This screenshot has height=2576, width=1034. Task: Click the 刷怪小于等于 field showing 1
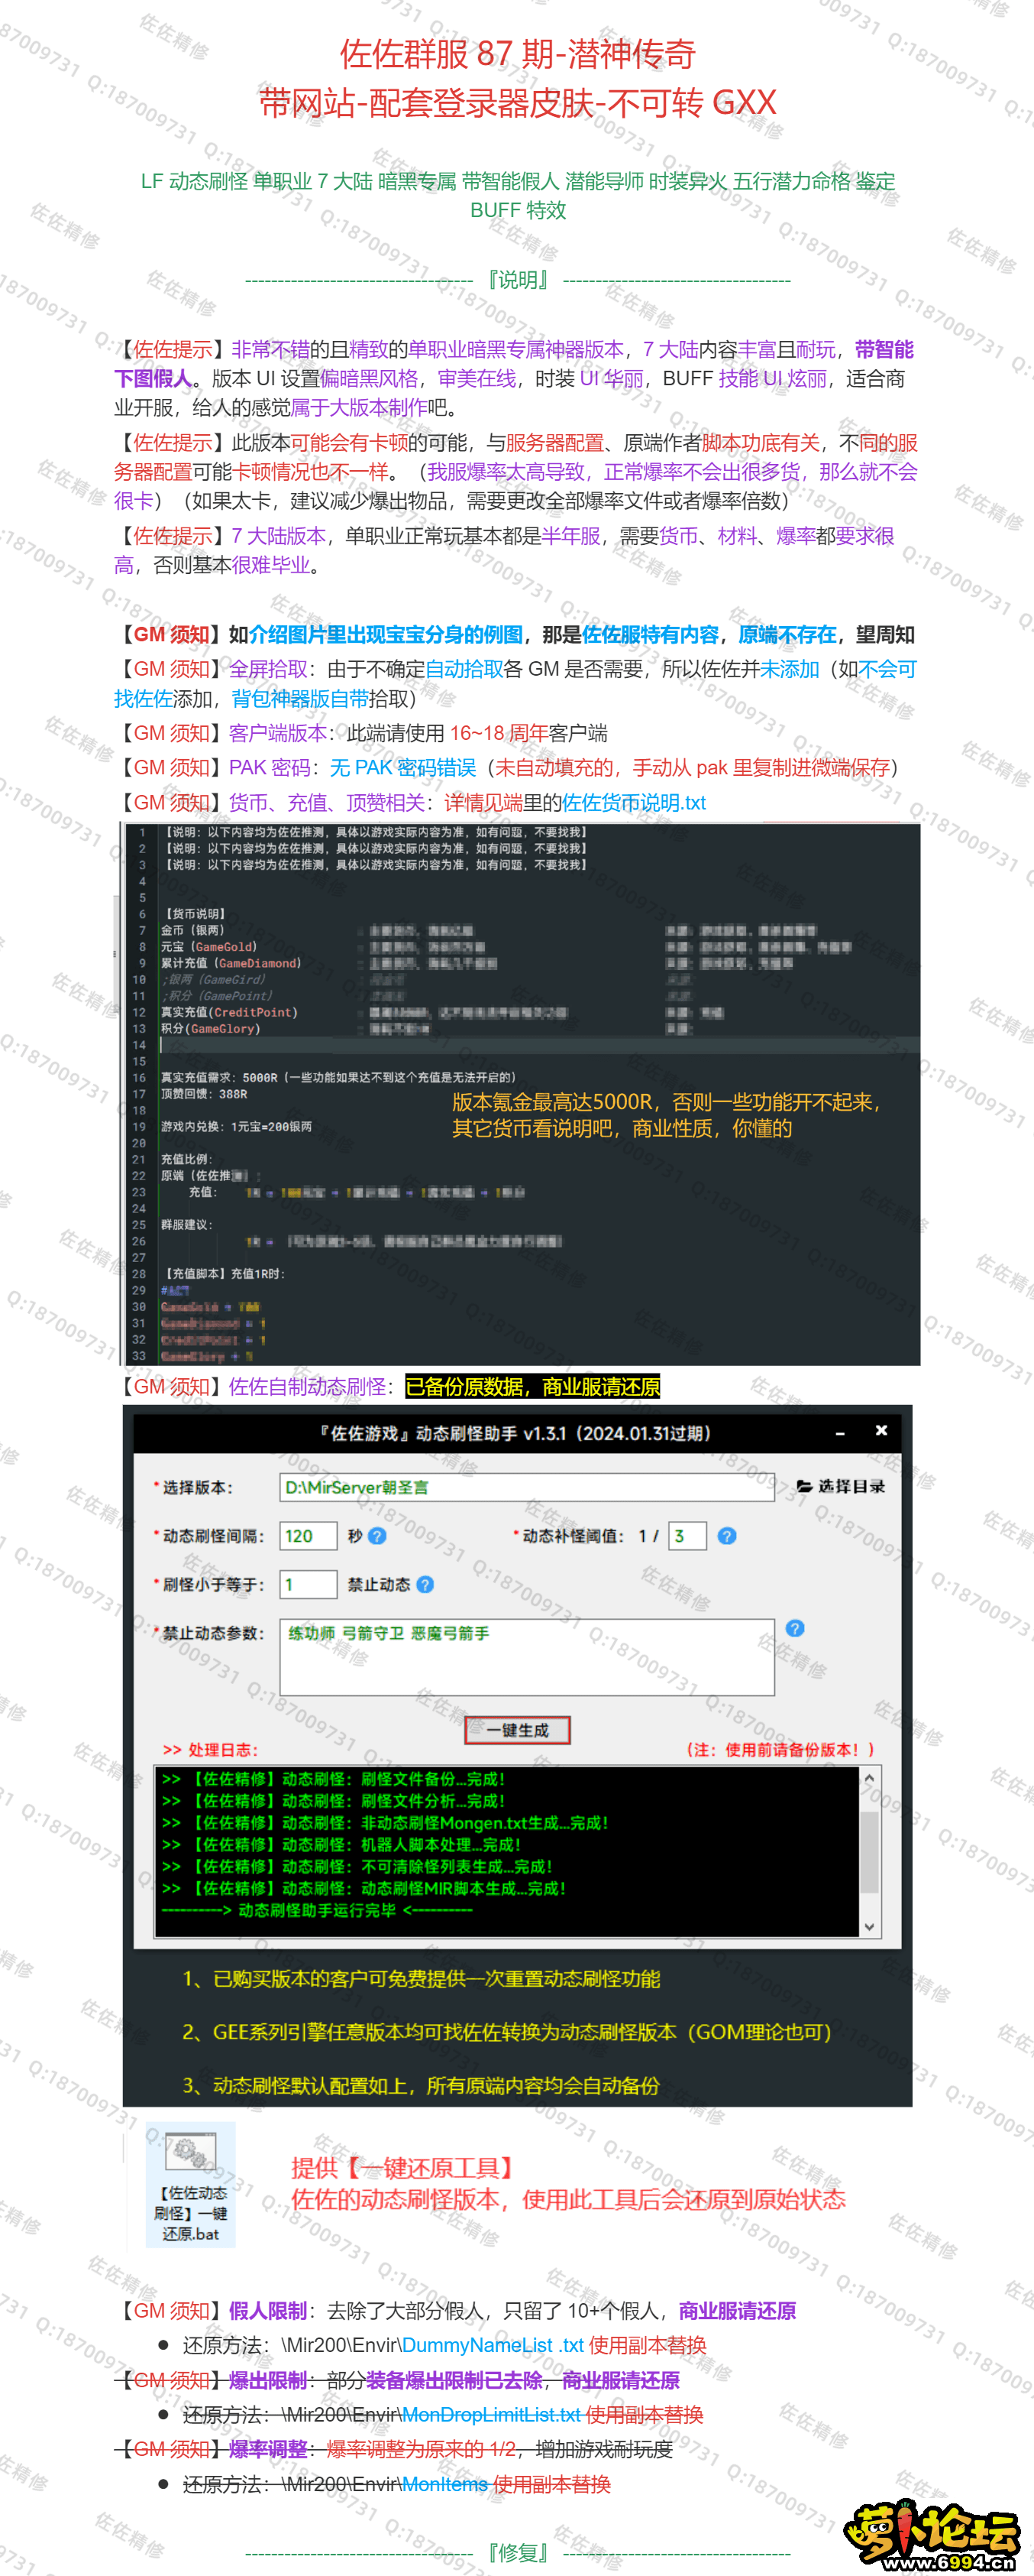tap(308, 1584)
